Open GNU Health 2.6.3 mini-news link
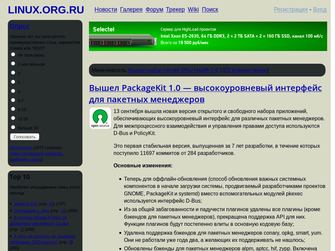The image size is (335, 251). tap(175, 70)
